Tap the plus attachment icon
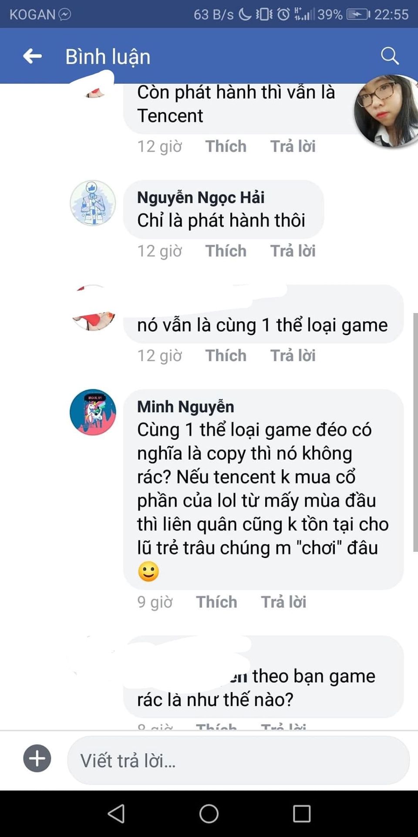 (37, 758)
